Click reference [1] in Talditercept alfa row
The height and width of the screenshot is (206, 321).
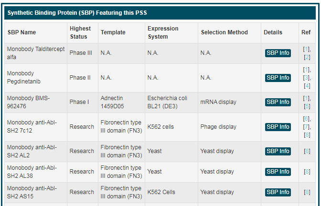click(x=307, y=49)
